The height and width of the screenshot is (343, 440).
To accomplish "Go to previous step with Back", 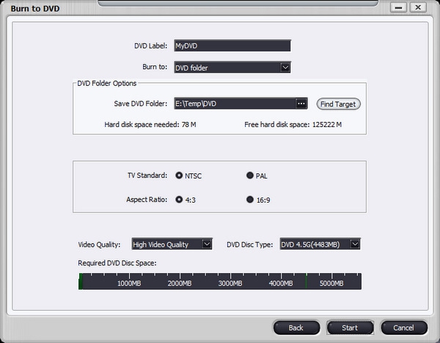I will click(296, 328).
